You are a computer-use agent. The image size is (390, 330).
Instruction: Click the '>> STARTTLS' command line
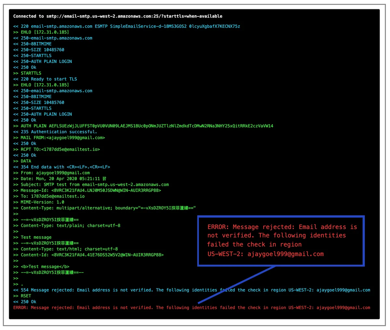(27, 73)
